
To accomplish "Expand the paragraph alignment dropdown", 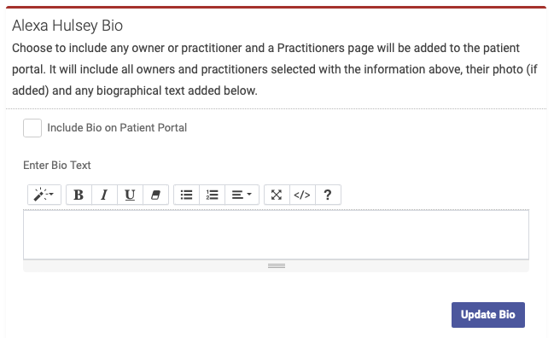I will [242, 195].
